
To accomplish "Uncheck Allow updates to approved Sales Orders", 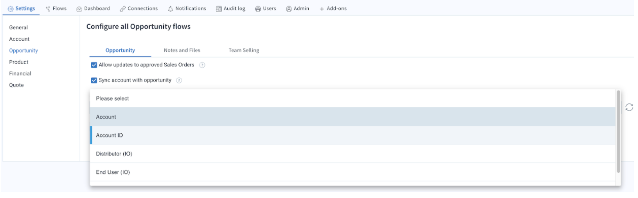I will point(94,65).
